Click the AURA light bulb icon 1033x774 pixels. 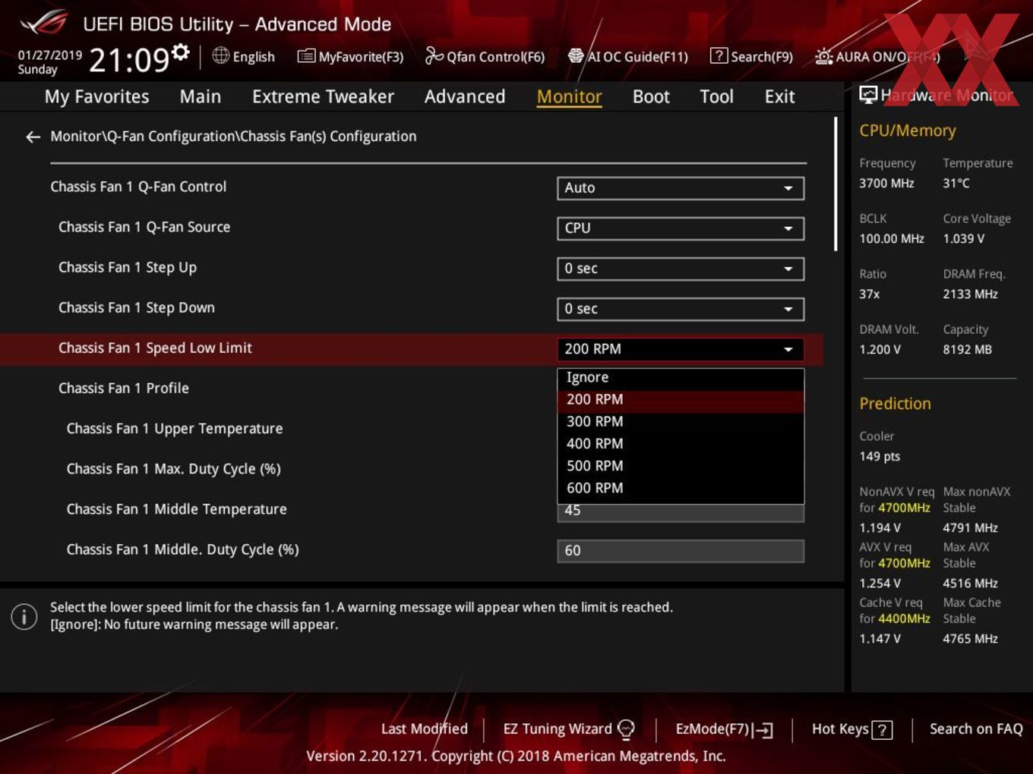pyautogui.click(x=823, y=56)
